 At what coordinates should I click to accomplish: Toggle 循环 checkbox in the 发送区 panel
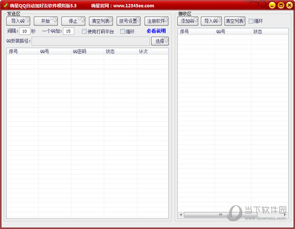pyautogui.click(x=123, y=31)
